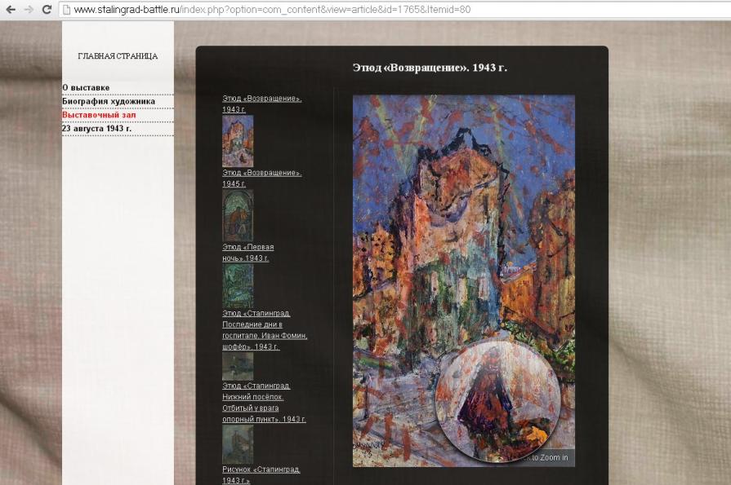Open link Этюд «Возвращение». 1943 г.
This screenshot has width=731, height=485.
tap(262, 104)
